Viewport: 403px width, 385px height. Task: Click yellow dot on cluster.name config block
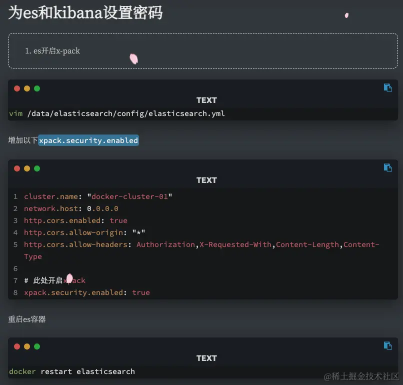(x=27, y=168)
